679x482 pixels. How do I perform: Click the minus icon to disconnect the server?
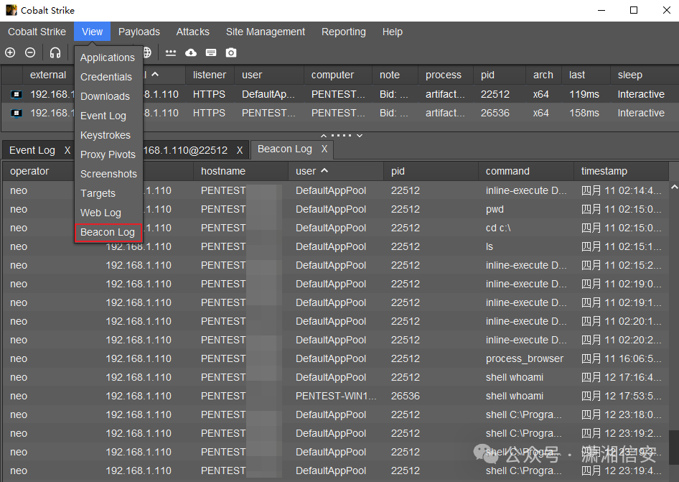30,52
